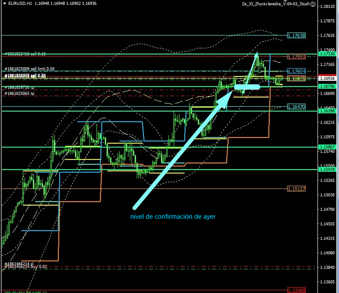
Task: Click the cyan 1.16470 price label box
Action: click(x=296, y=107)
